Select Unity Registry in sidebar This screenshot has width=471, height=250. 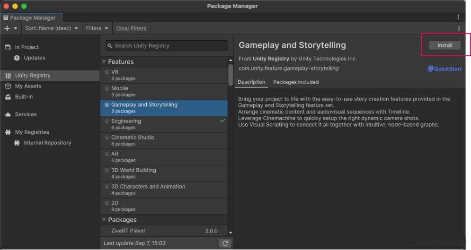tap(50, 76)
